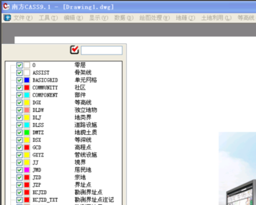The image size is (256, 205).
Task: Select the GXYZ layer name
Action: click(x=38, y=155)
